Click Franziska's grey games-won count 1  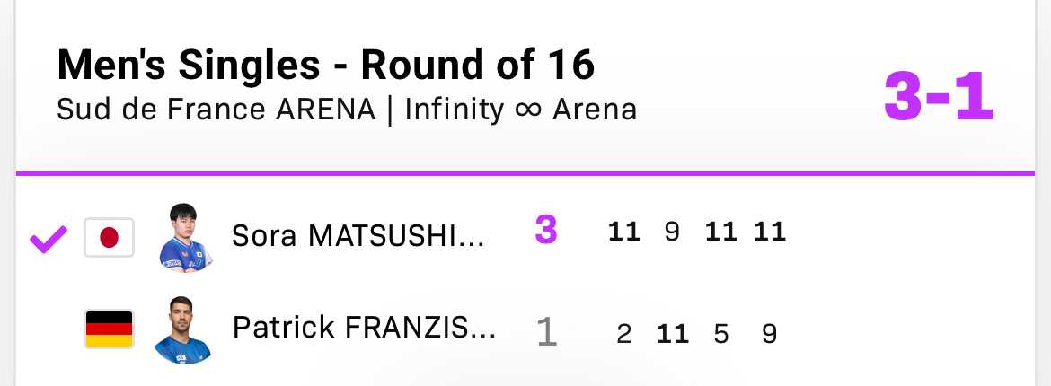click(547, 332)
